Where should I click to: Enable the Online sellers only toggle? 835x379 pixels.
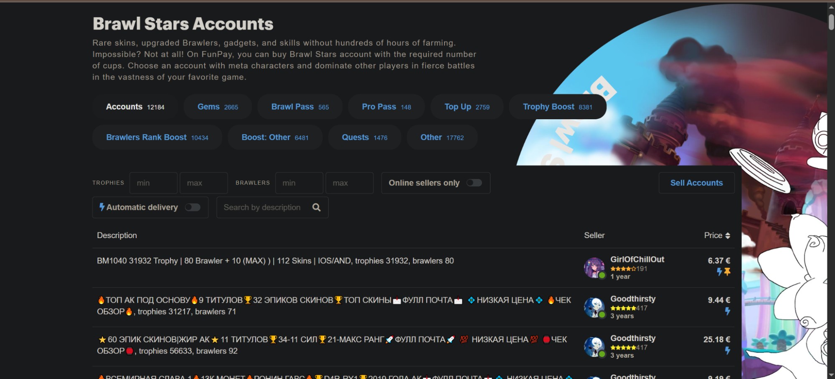coord(474,183)
